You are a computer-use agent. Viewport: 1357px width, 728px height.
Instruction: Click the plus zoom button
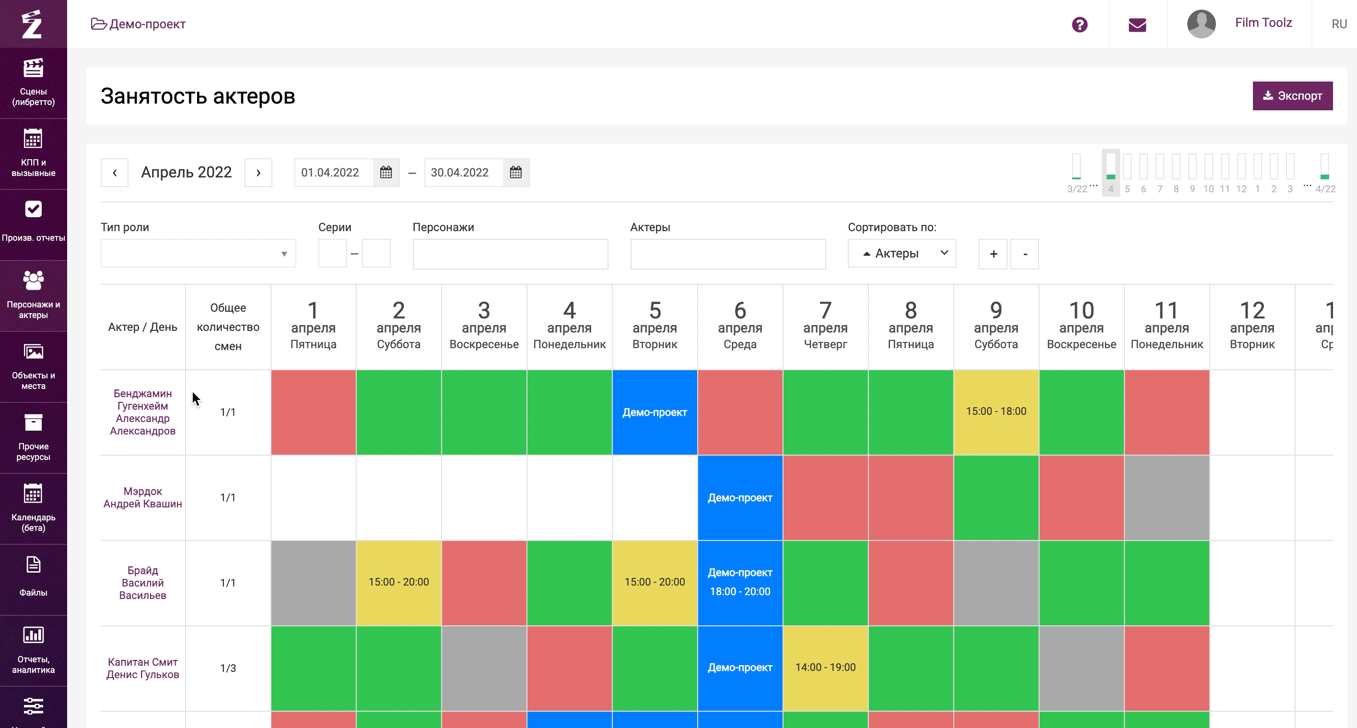click(x=993, y=254)
